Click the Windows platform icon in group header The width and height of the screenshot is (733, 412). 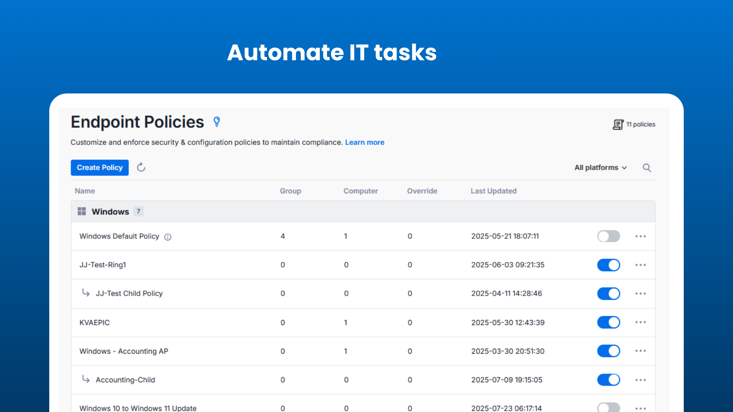(82, 211)
